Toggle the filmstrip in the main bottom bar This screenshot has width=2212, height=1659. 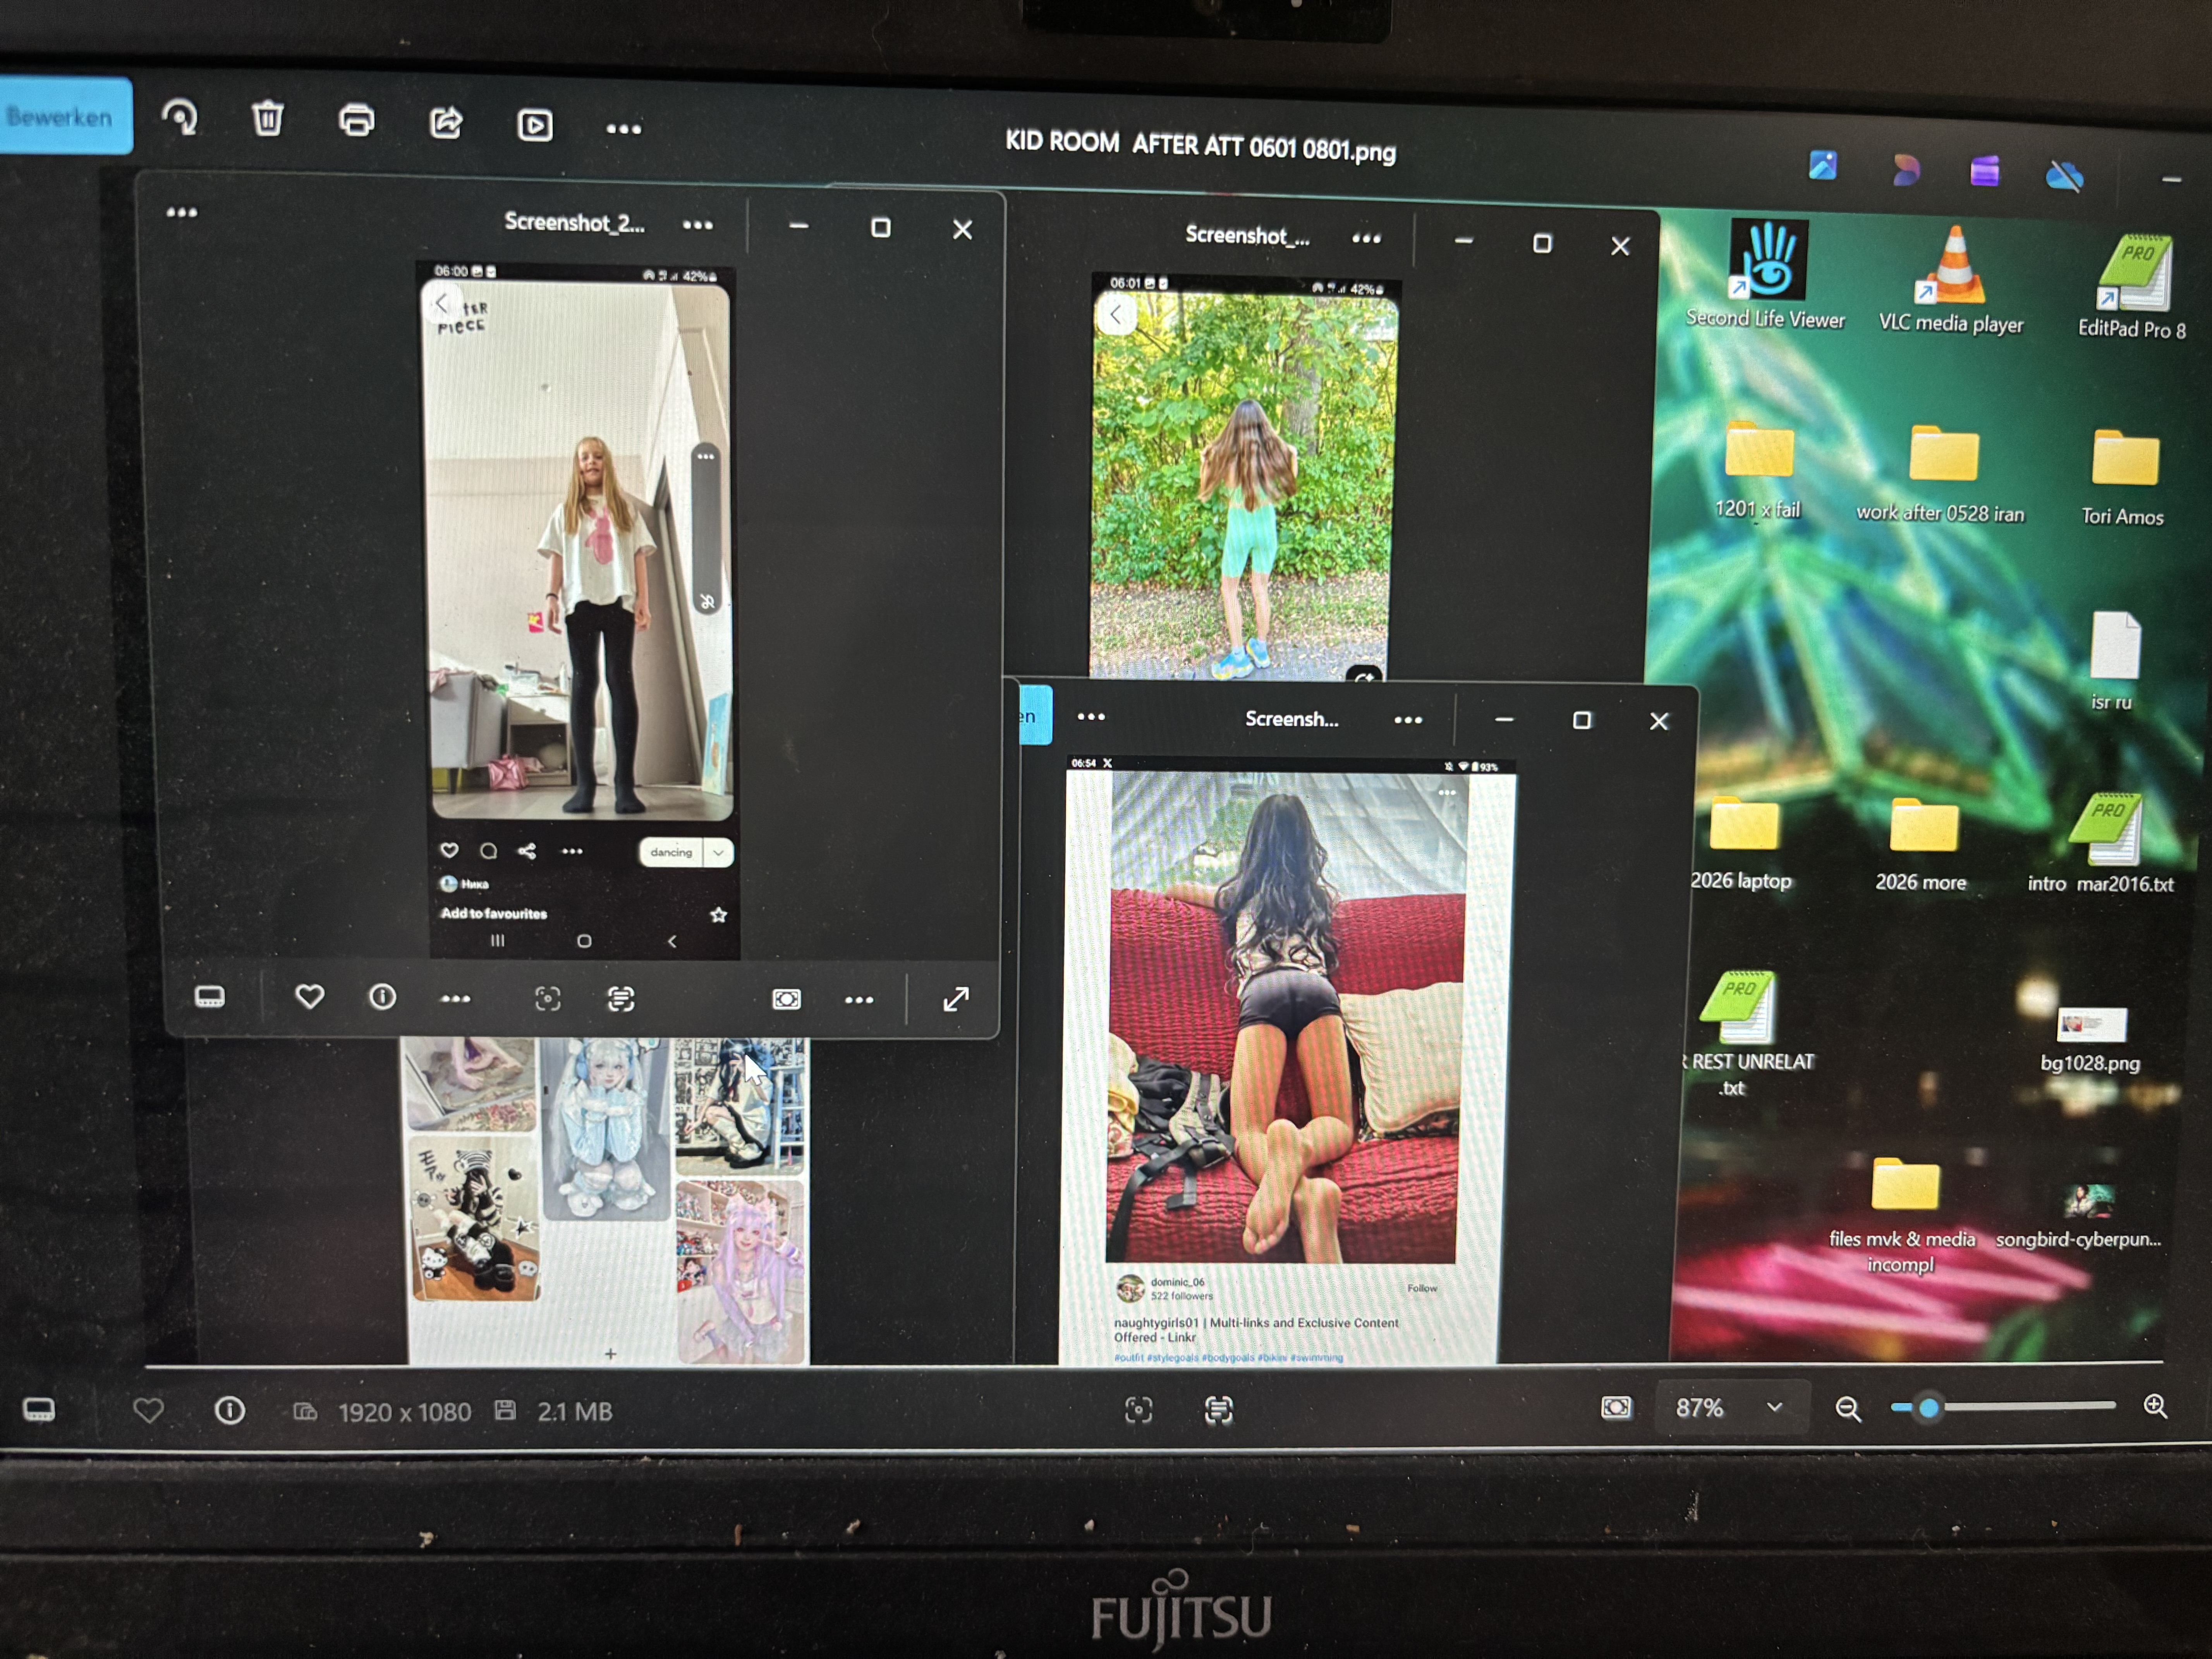pyautogui.click(x=39, y=1410)
